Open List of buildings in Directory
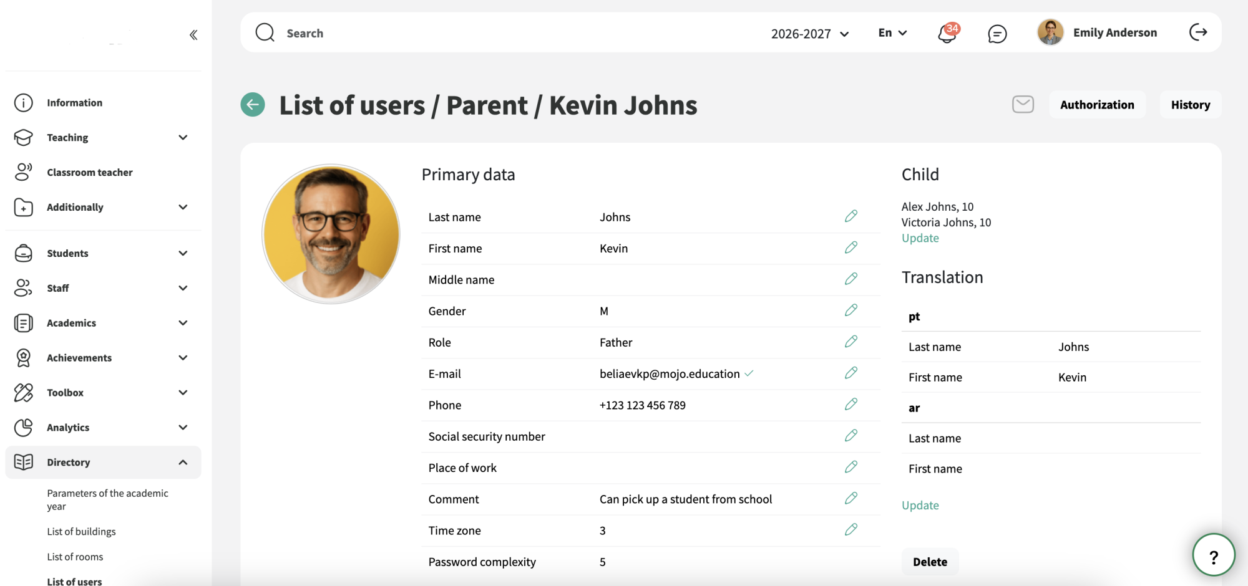 point(81,531)
